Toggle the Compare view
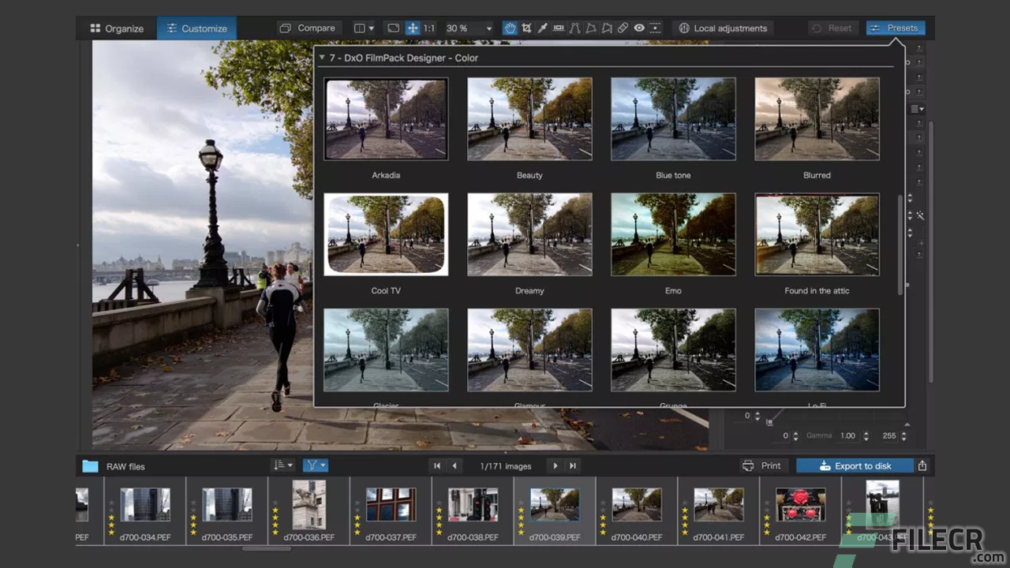Viewport: 1010px width, 568px height. (x=308, y=28)
